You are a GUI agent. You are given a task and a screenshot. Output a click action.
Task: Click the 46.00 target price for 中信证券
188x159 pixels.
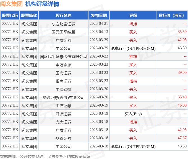tap(182, 105)
